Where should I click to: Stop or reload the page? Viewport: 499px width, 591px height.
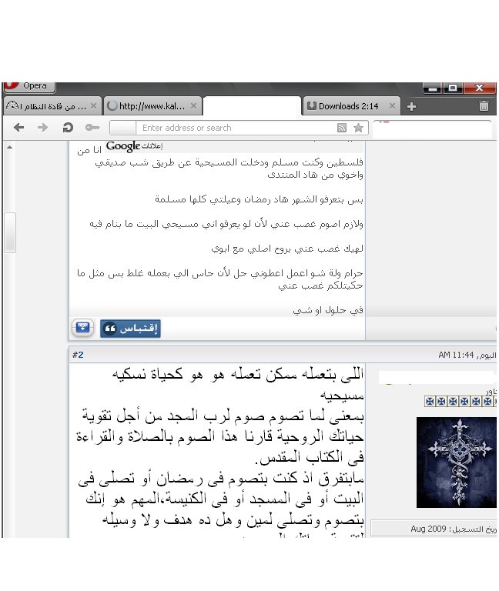pos(68,128)
